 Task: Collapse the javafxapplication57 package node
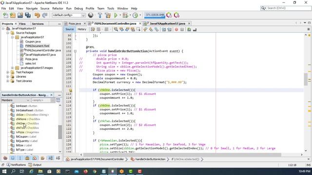12,37
